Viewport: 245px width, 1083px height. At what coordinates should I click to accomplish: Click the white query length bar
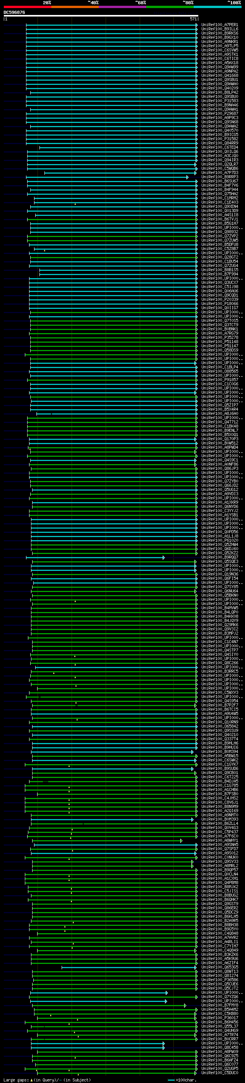pyautogui.click(x=101, y=15)
